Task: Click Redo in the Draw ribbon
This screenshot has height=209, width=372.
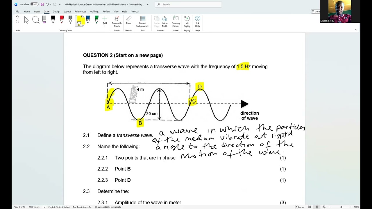Action: 17,22
